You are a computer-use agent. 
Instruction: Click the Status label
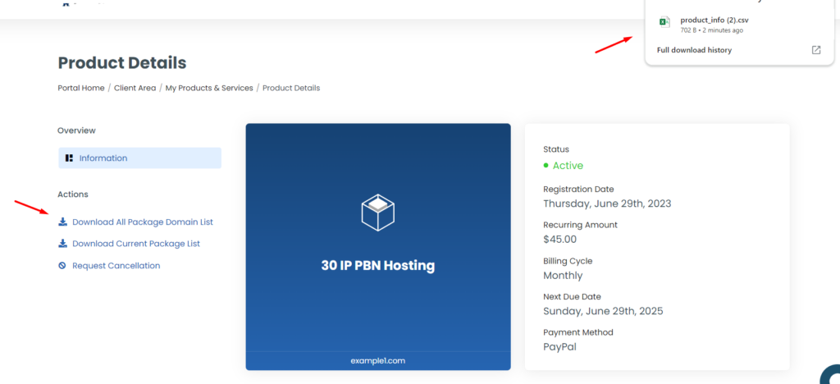[x=556, y=149]
